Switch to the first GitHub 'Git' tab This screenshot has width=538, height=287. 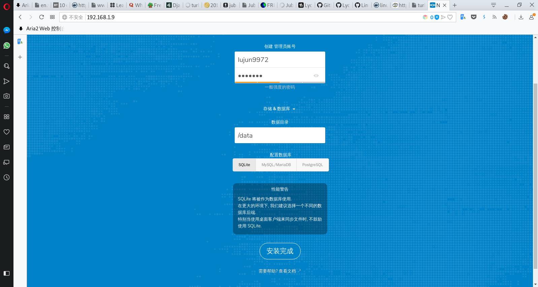tap(324, 5)
